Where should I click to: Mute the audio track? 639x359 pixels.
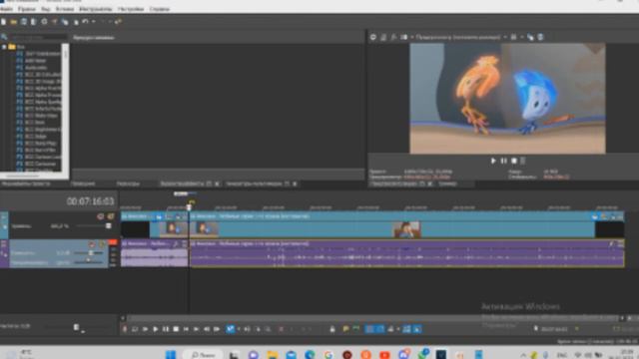[x=92, y=244]
